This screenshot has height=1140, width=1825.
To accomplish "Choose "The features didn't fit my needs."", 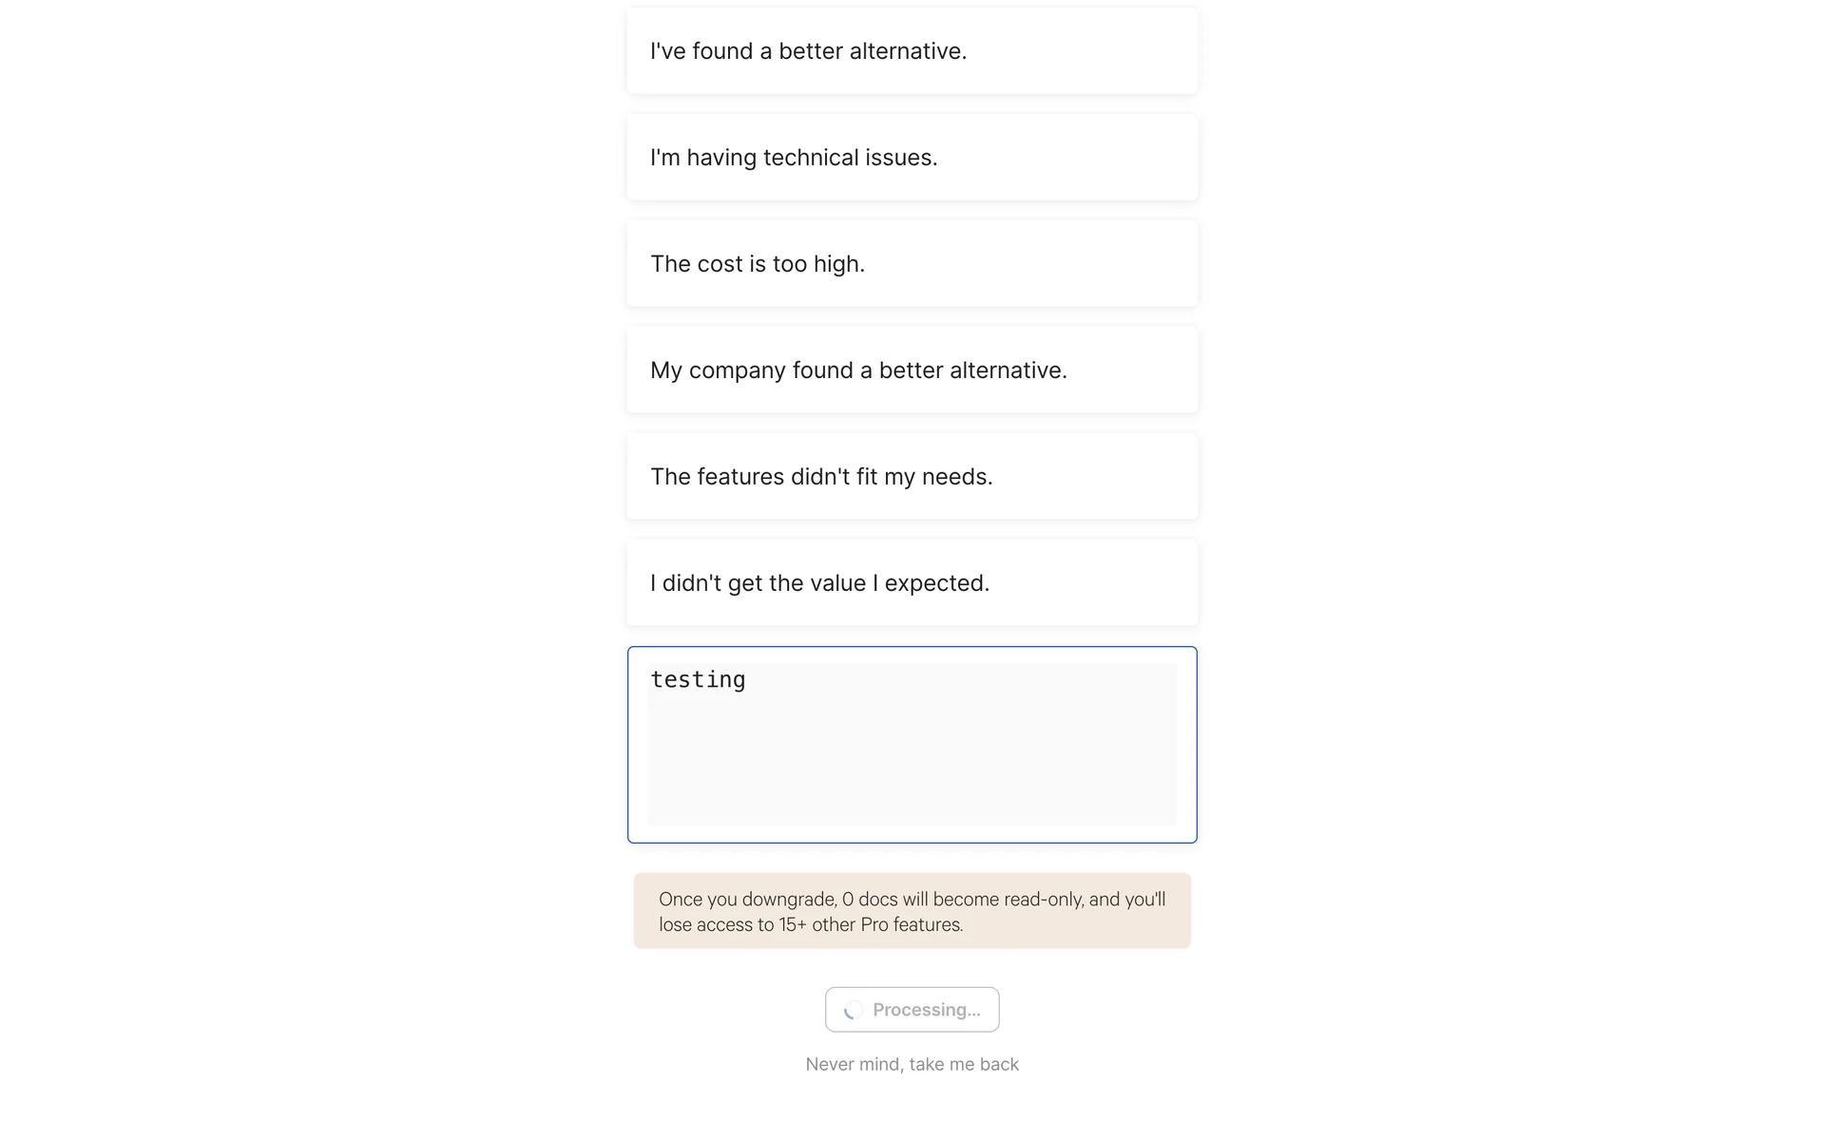I will (x=912, y=477).
